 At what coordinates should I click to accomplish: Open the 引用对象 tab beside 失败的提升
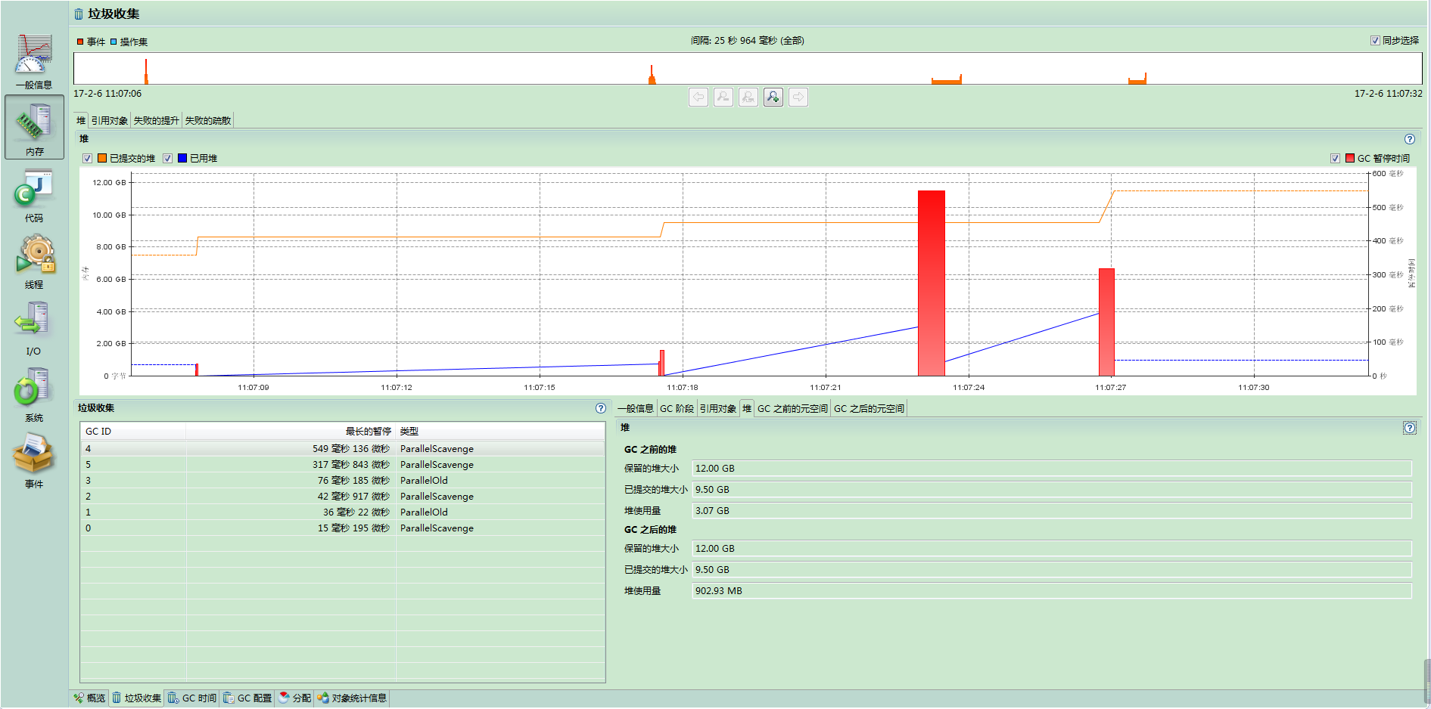pos(110,121)
